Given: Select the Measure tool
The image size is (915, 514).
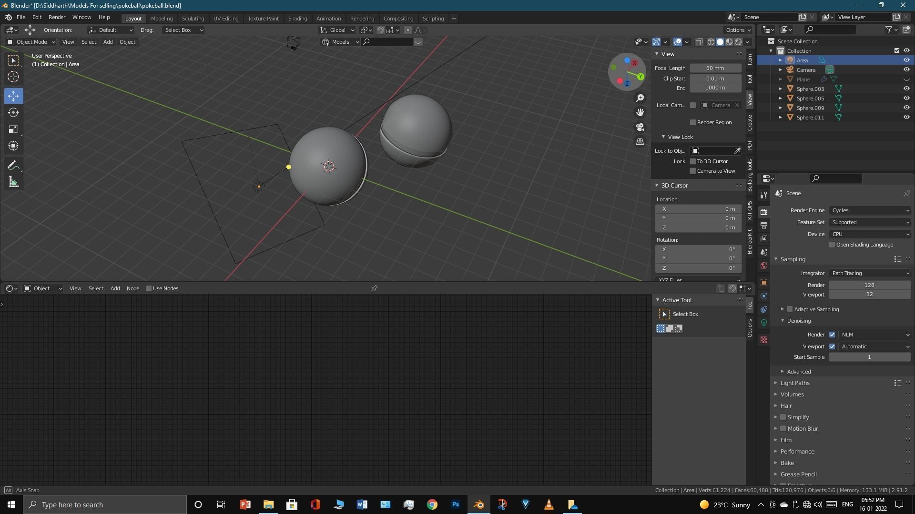Looking at the screenshot, I should tap(13, 182).
